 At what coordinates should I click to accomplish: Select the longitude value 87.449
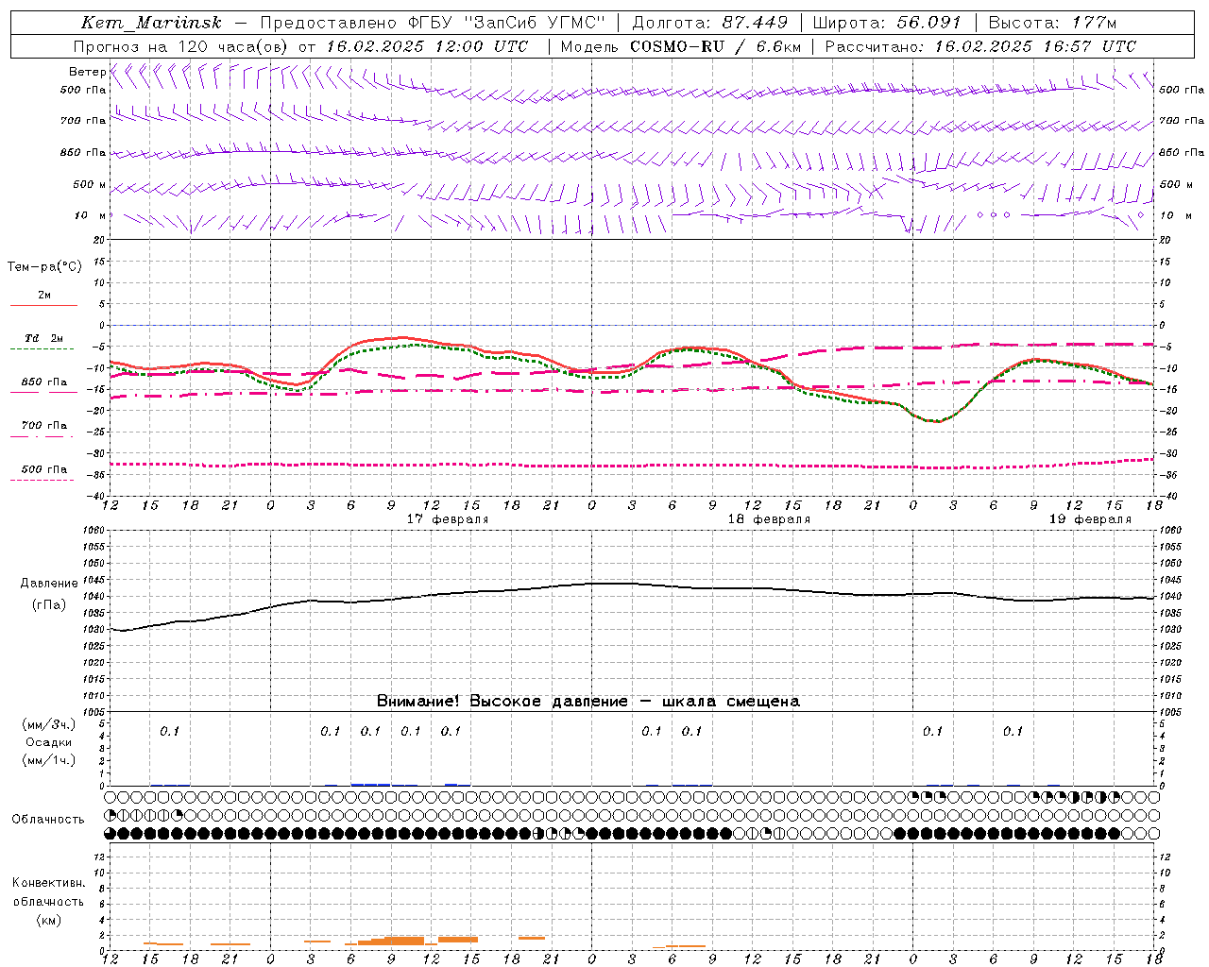pos(756,23)
